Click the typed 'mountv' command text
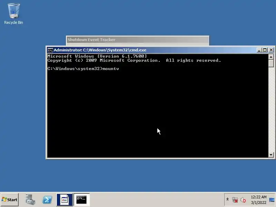This screenshot has height=207, width=276. point(111,69)
